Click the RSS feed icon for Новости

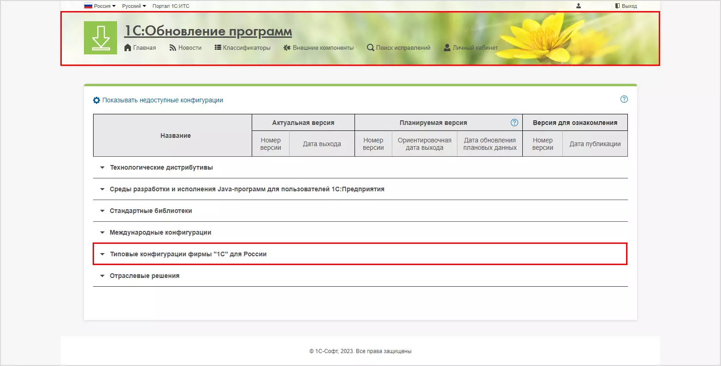173,47
